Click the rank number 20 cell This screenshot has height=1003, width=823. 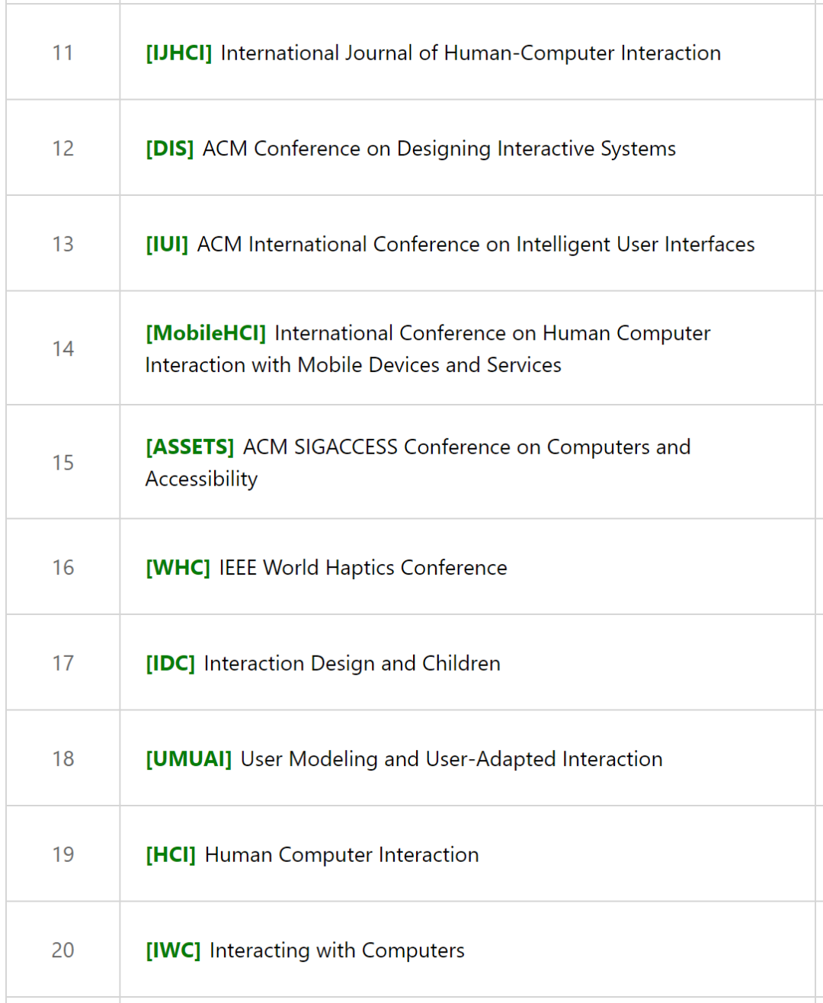coord(62,950)
